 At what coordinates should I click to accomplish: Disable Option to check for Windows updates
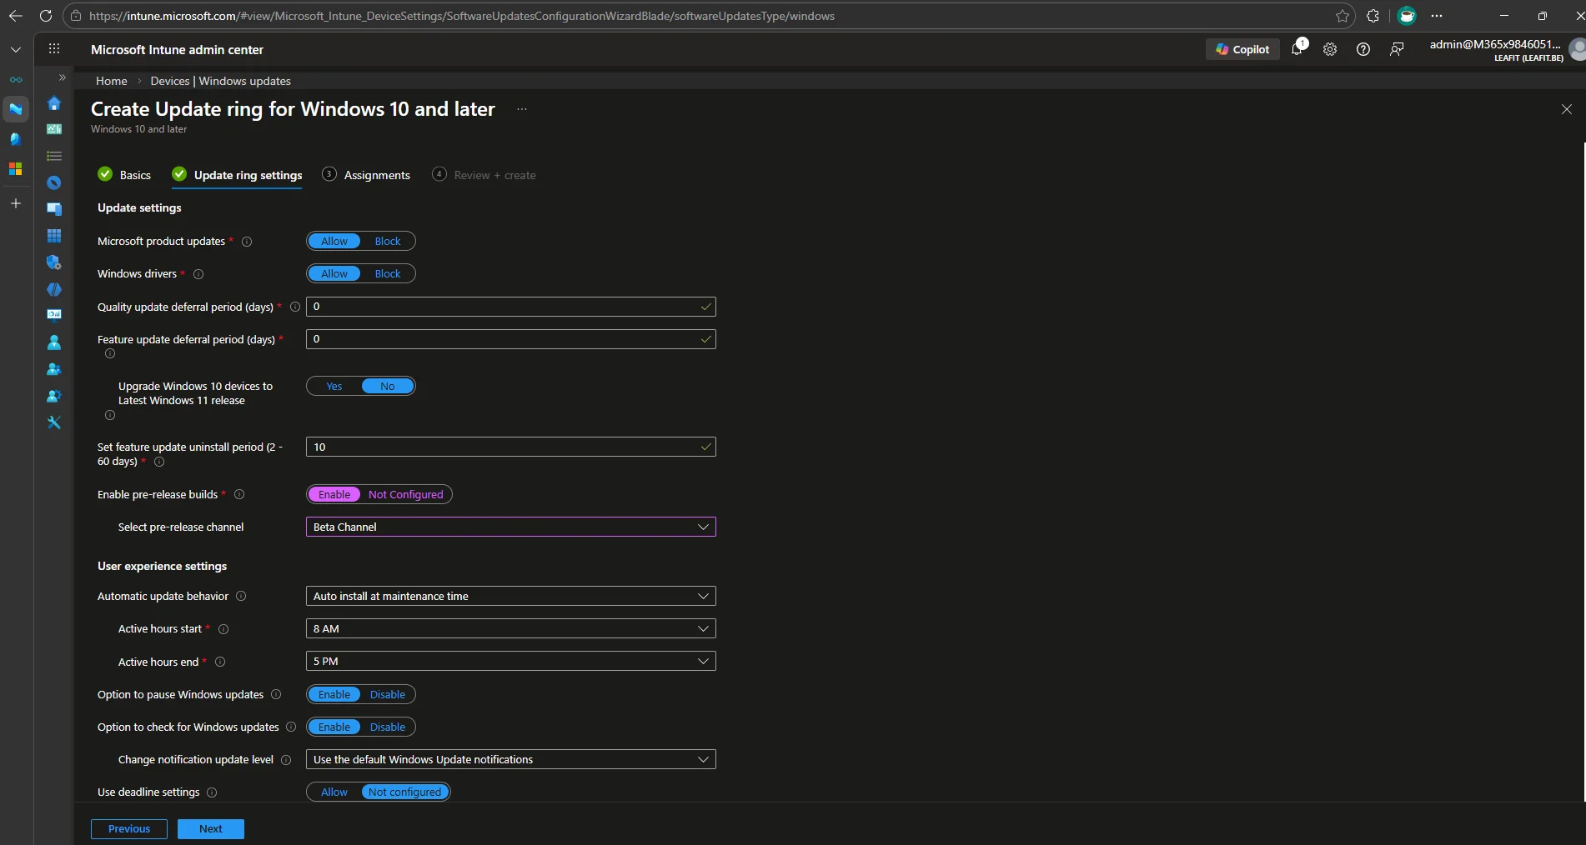[x=388, y=727]
